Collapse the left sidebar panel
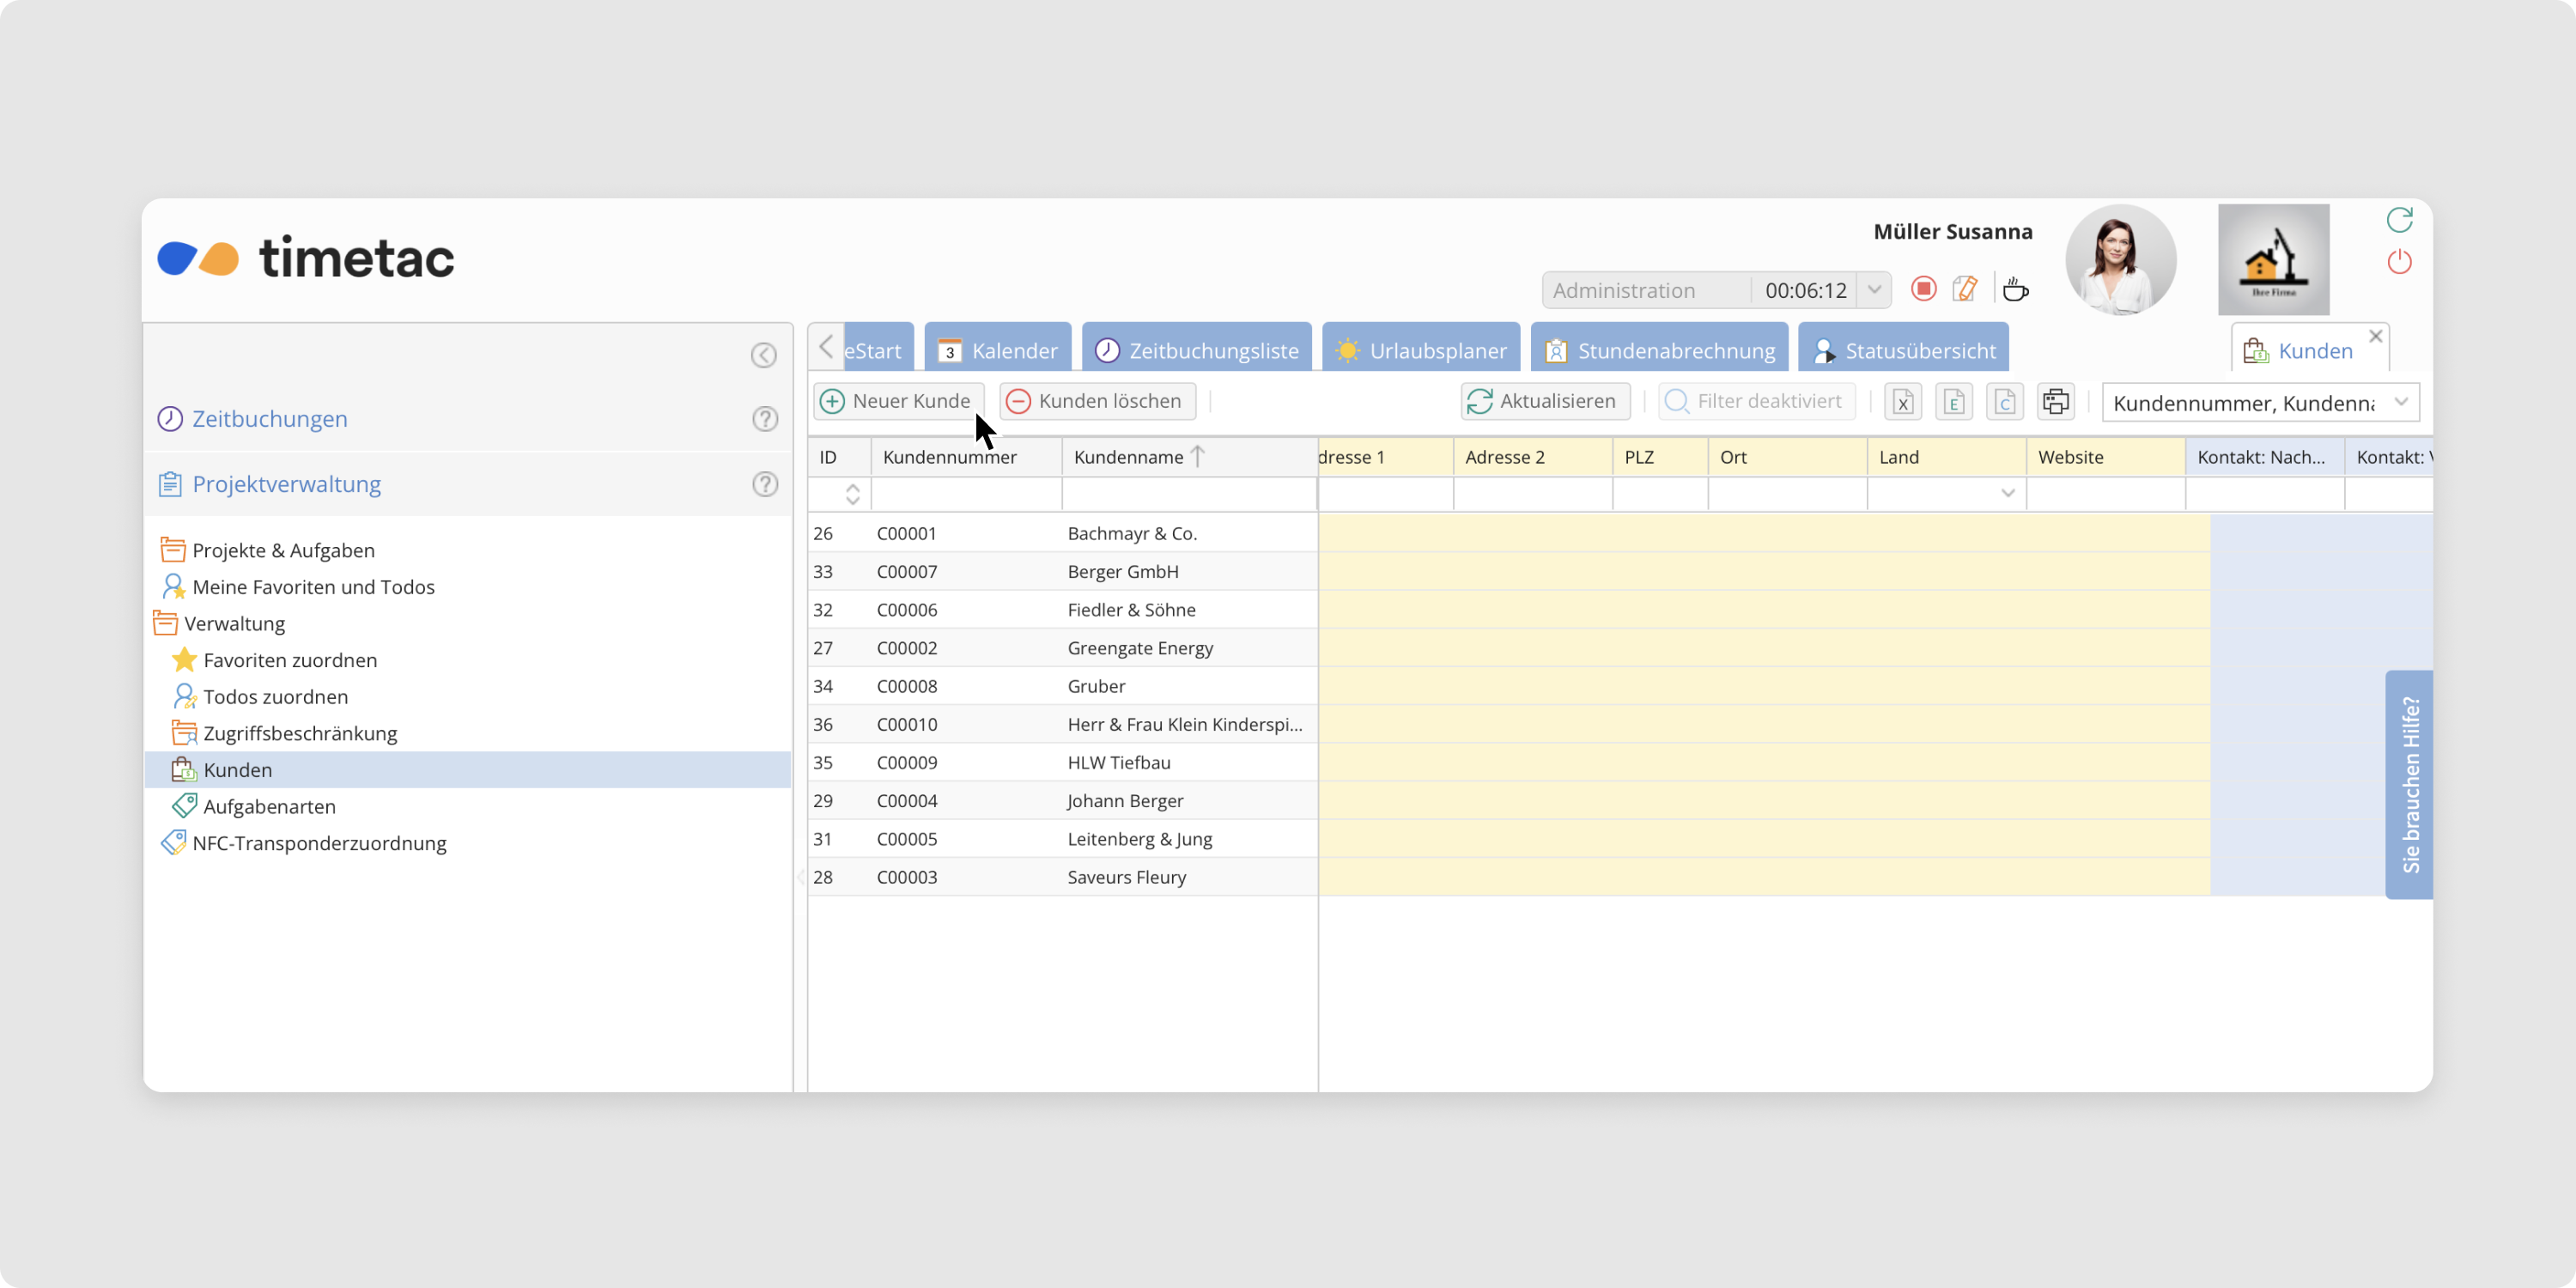Screen dimensions: 2576x1288 (763, 355)
